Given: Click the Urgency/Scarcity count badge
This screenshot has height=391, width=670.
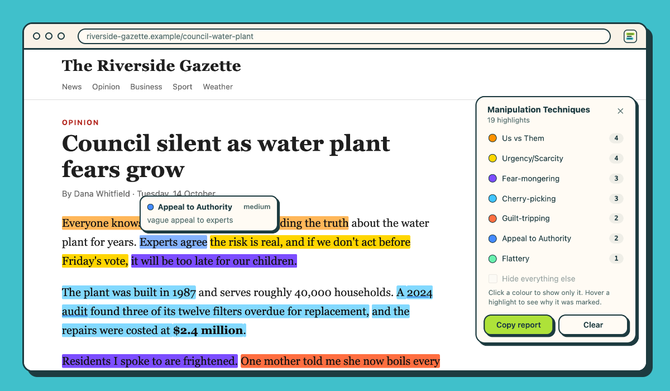Looking at the screenshot, I should coord(616,158).
